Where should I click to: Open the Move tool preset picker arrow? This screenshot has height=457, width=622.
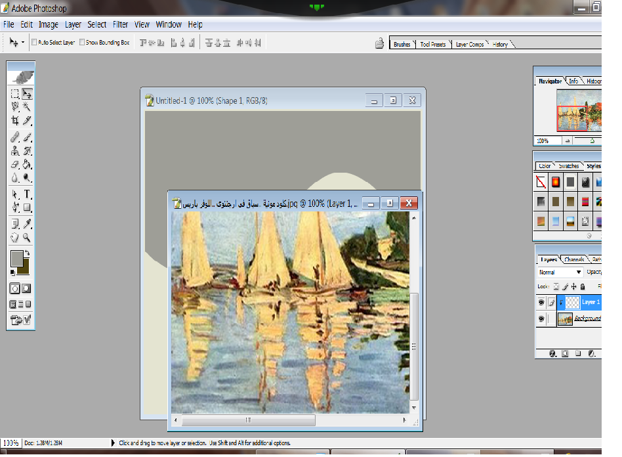[24, 42]
